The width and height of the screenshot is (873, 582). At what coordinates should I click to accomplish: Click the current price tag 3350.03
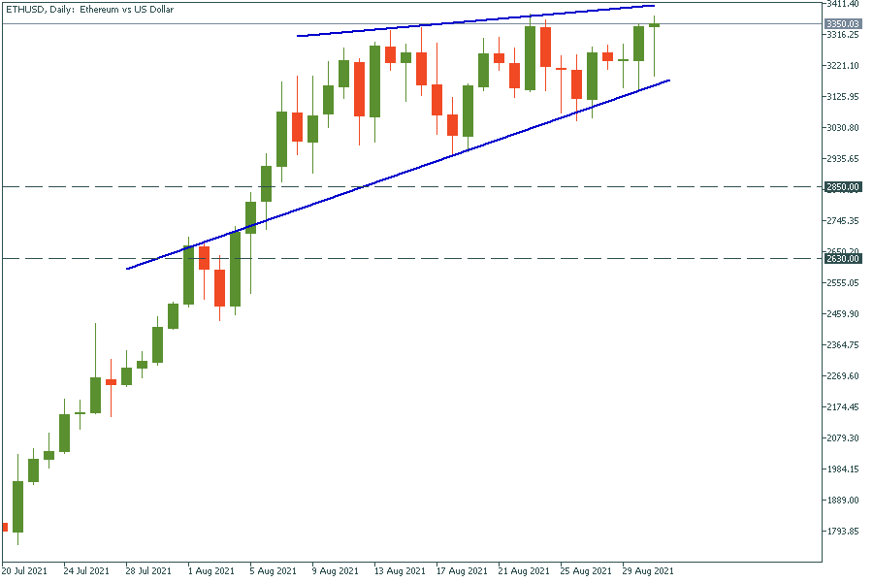843,23
